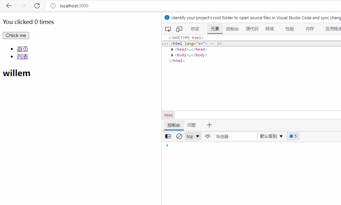
Task: Switch to the 源代码 tab
Action: coord(252,29)
